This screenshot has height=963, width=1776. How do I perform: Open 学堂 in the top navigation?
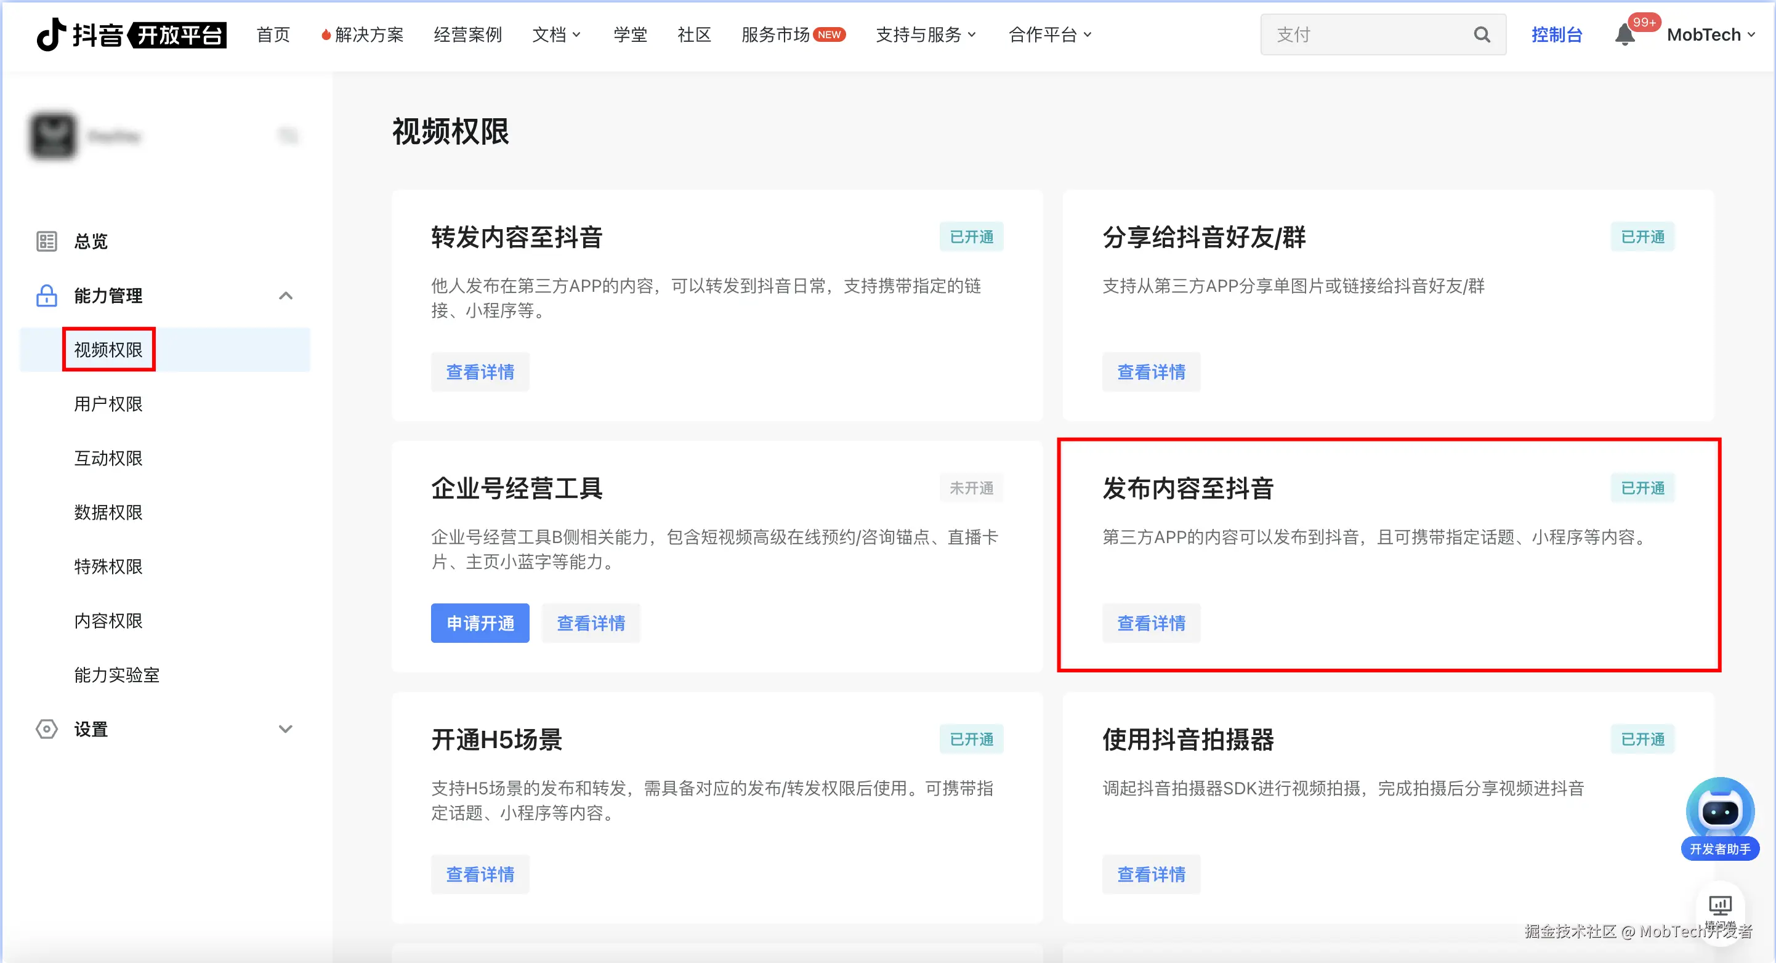[x=630, y=34]
